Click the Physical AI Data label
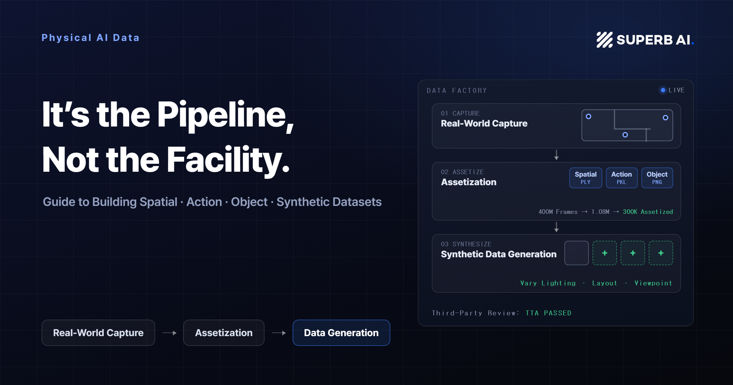Screen dimensions: 733x385 (90, 38)
